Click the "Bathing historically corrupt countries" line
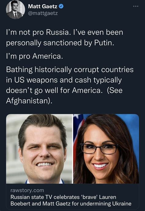Image resolution: width=145 pixels, height=211 pixels. tap(70, 70)
